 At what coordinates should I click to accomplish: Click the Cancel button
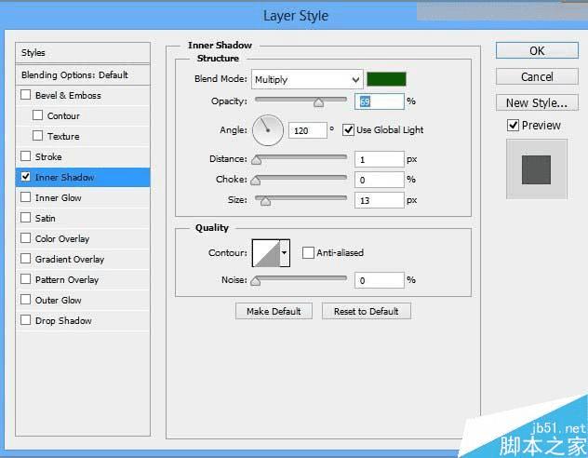(537, 77)
